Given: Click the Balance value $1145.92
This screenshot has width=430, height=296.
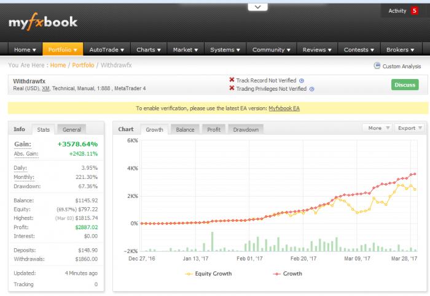Looking at the screenshot, I should [87, 200].
